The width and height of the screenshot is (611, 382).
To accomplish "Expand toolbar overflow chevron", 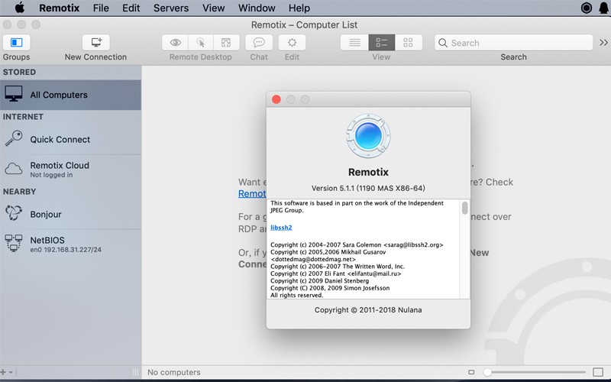I will 603,43.
